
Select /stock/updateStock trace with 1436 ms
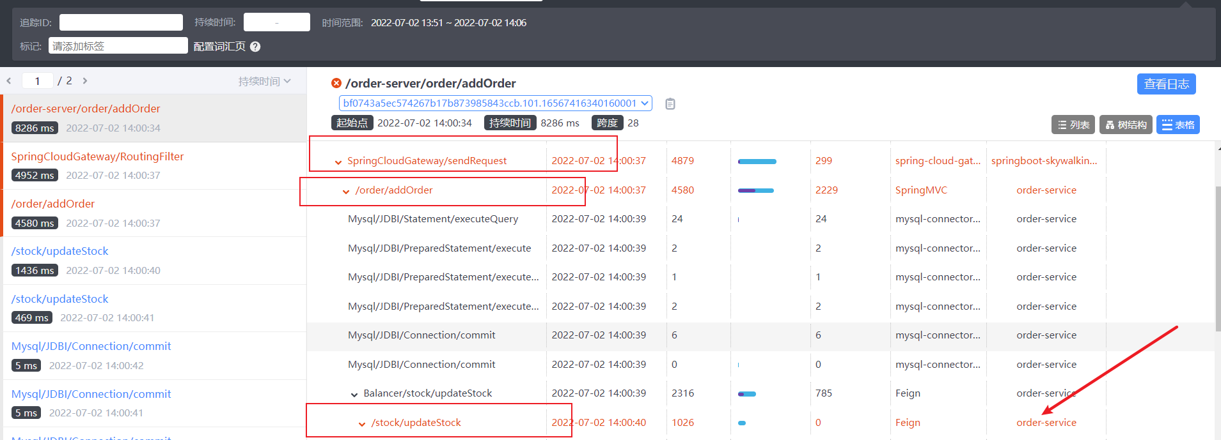tap(155, 261)
